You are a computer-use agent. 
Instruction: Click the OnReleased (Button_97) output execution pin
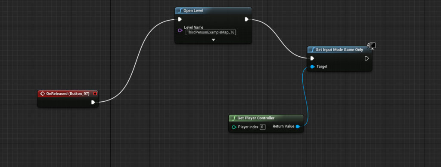click(93, 102)
